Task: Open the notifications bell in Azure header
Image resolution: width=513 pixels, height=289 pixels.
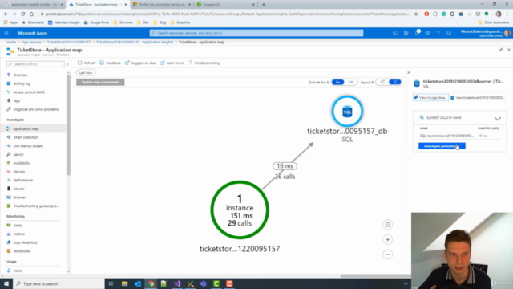Action: point(417,33)
